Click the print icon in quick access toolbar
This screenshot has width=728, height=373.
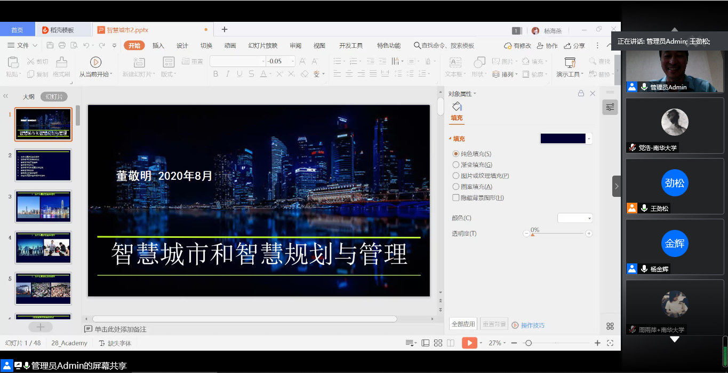(62, 46)
